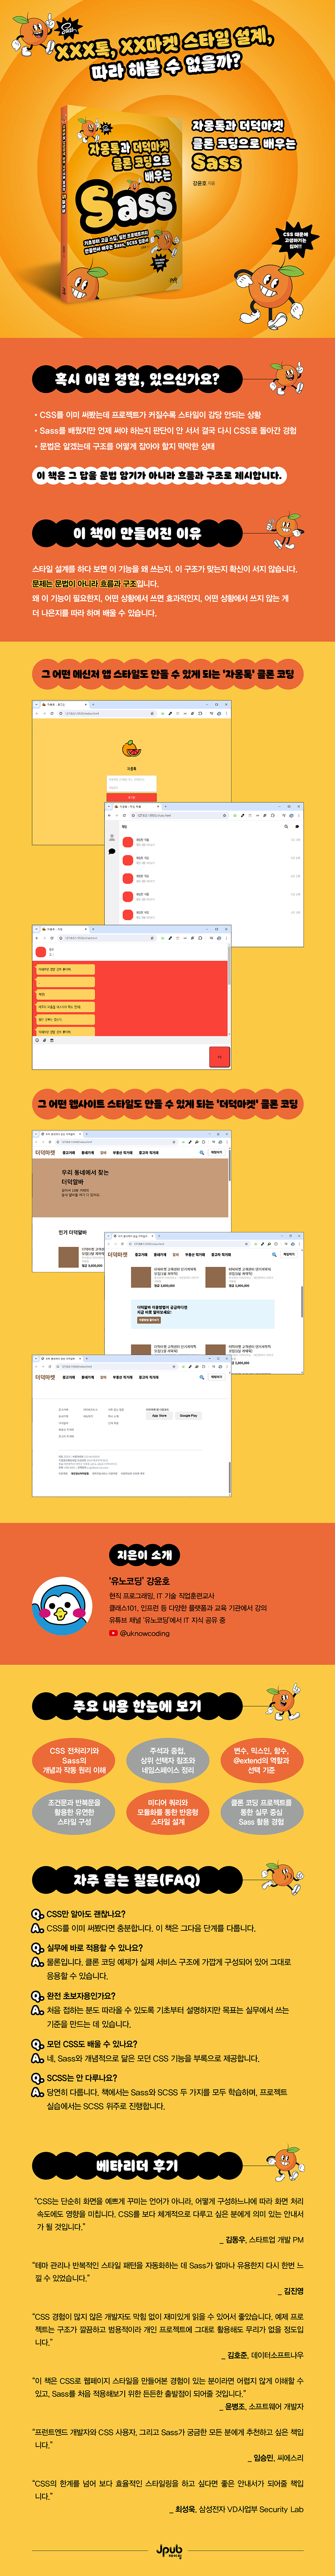335x2576 pixels.
Task: Click the banner "그 어떤 웹사이트 스타일도"
Action: click(167, 1104)
